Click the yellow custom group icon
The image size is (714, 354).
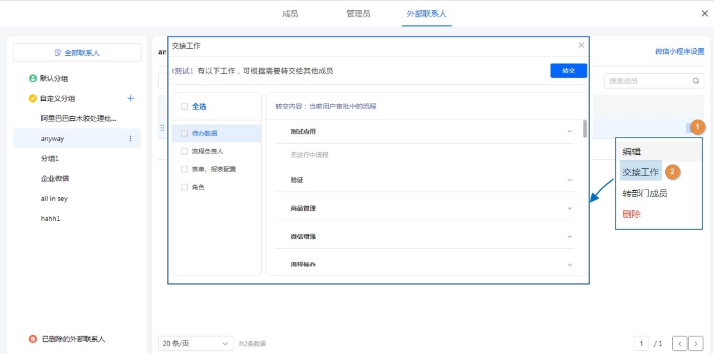point(33,98)
